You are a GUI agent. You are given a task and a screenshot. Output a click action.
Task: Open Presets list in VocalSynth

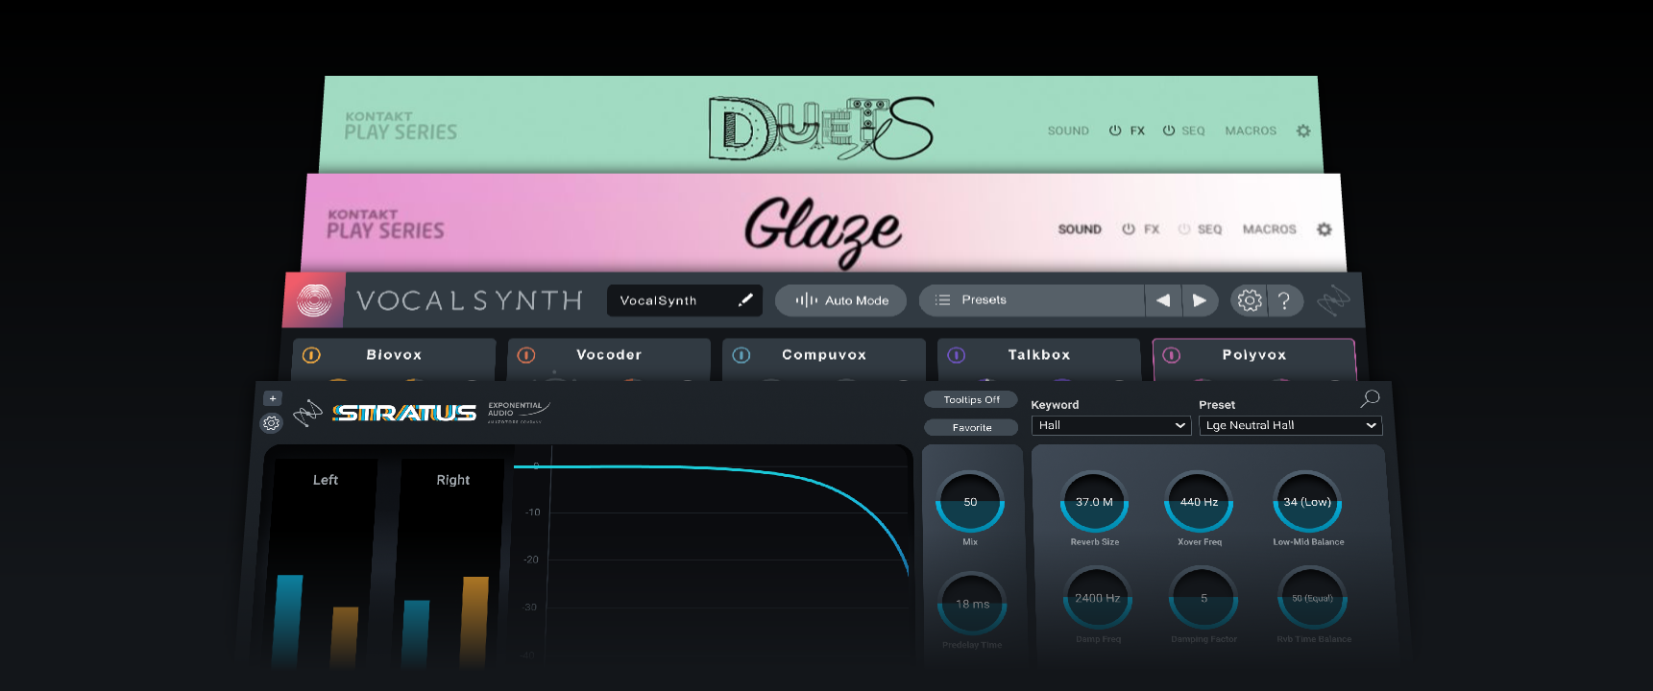(x=1032, y=300)
